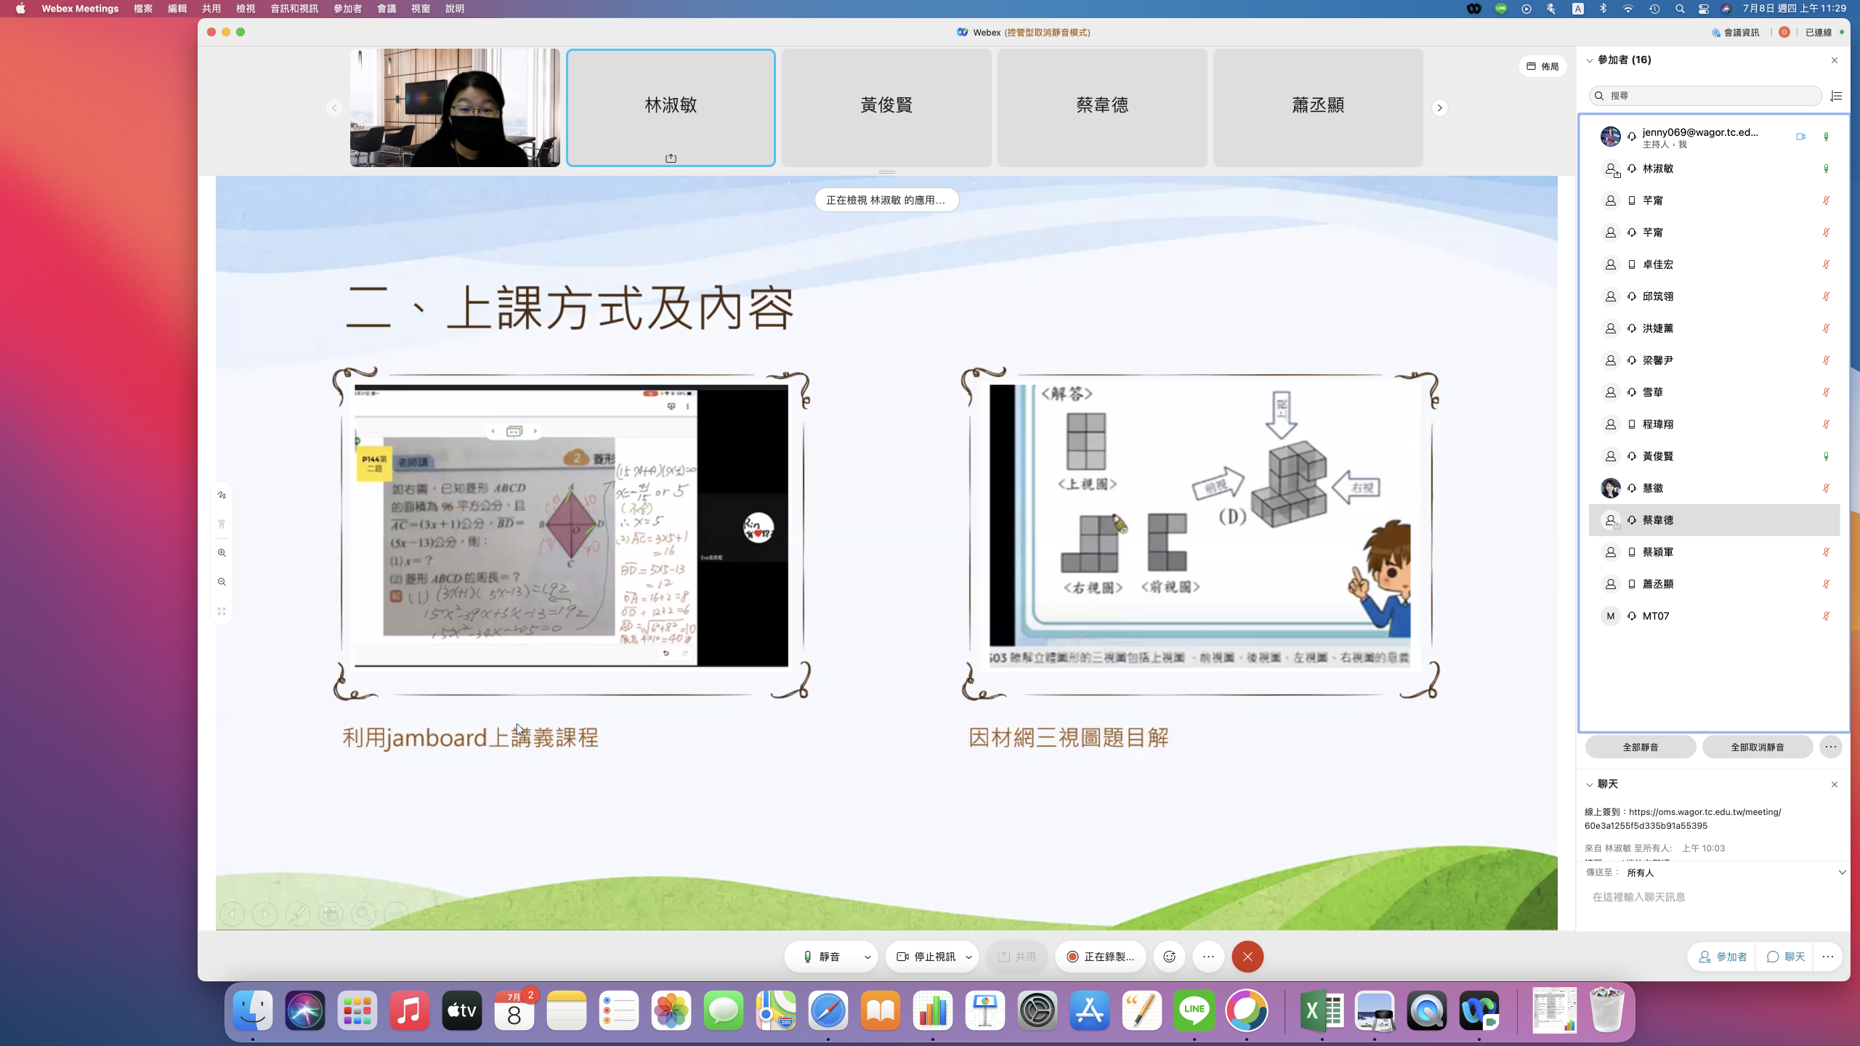Click the 全部靜音 button
Image resolution: width=1860 pixels, height=1046 pixels.
click(x=1641, y=747)
